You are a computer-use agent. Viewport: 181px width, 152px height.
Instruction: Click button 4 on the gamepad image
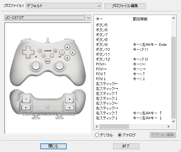pyautogui.click(x=72, y=53)
